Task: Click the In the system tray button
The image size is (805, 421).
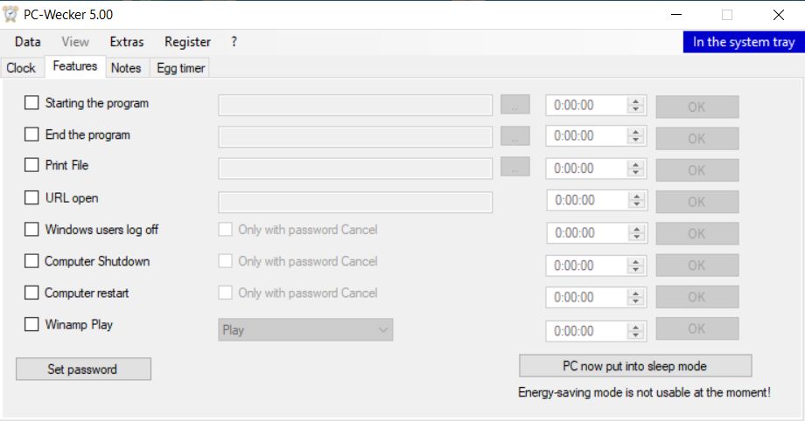Action: [x=743, y=42]
